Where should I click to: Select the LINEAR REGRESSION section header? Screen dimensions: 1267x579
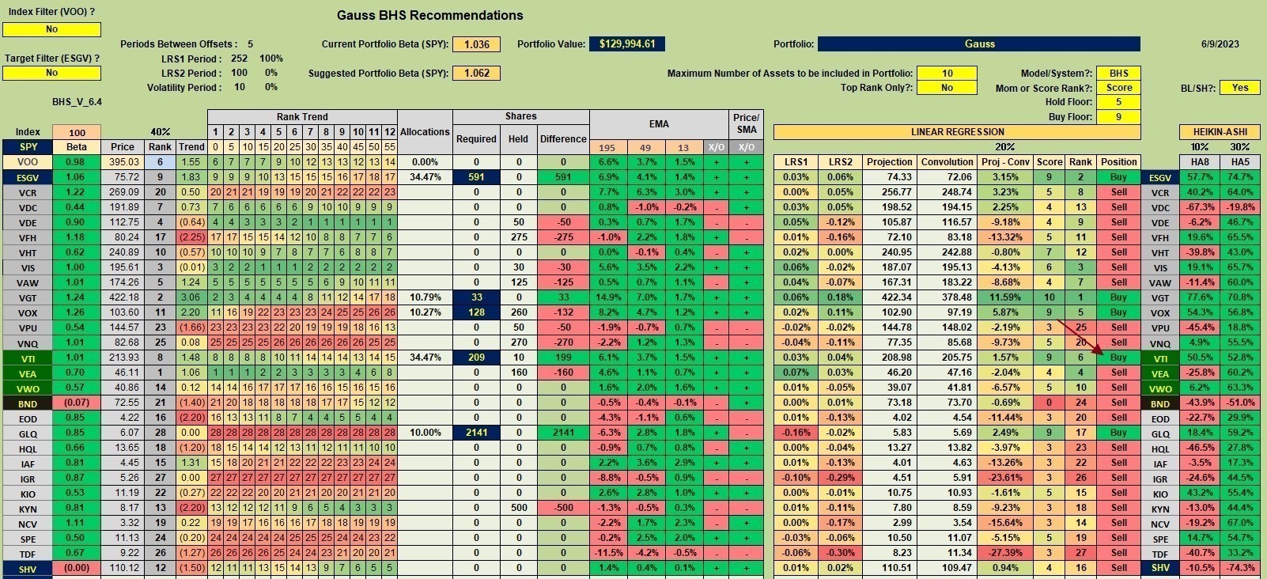[x=957, y=132]
